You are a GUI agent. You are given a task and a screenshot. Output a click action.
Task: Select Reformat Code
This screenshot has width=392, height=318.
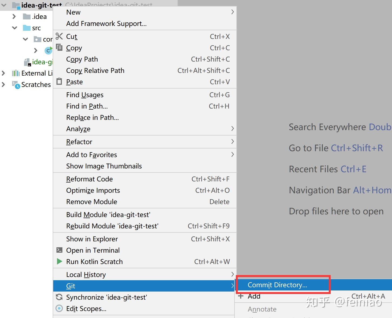(89, 179)
